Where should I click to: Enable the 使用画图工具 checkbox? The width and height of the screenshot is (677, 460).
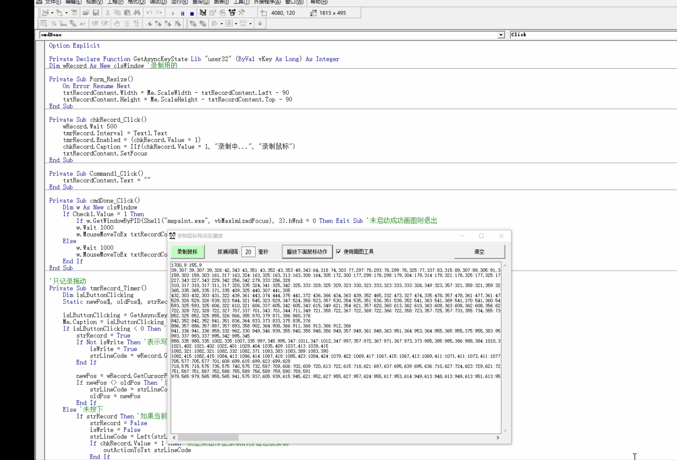[339, 252]
